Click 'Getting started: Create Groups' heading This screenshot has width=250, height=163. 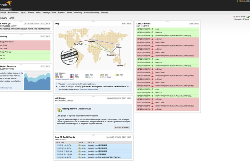pyautogui.click(x=77, y=109)
